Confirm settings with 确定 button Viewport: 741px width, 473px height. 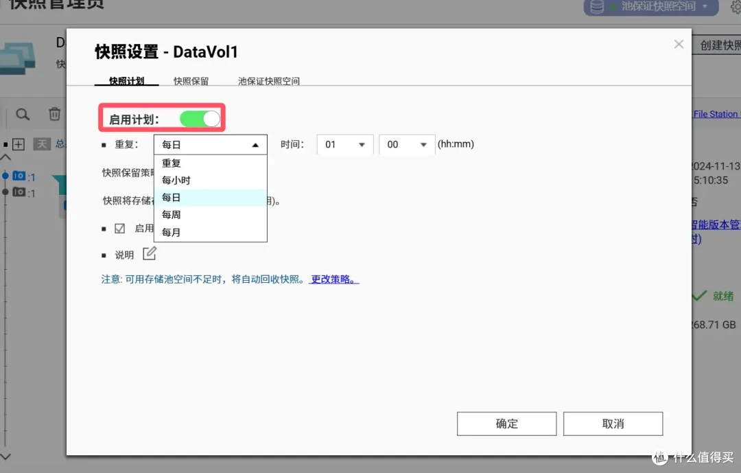click(506, 424)
